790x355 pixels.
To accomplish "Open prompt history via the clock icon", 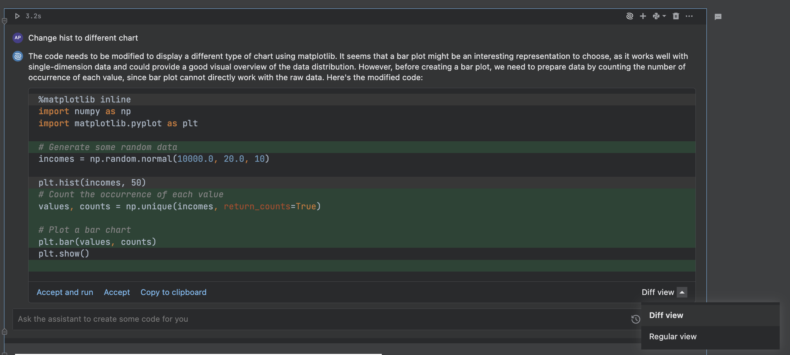I will coord(636,319).
